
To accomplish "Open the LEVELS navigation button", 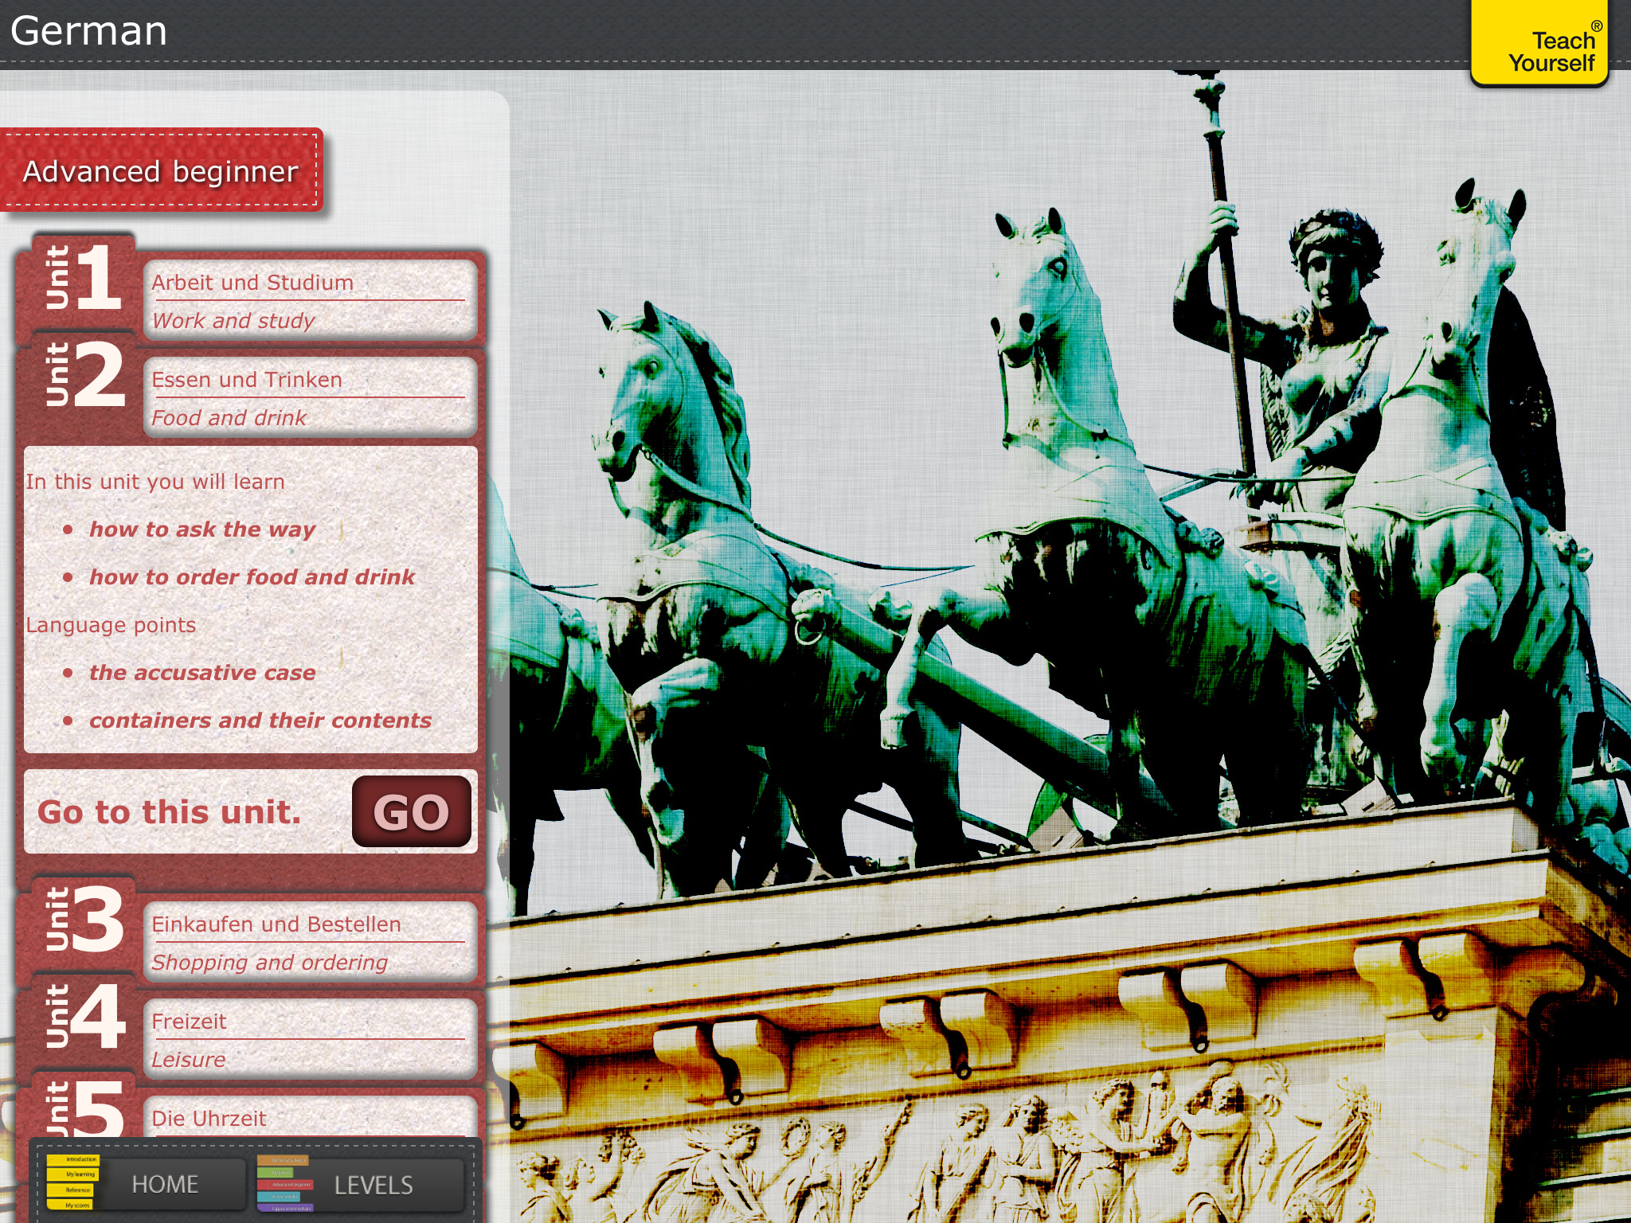I will coord(374,1186).
